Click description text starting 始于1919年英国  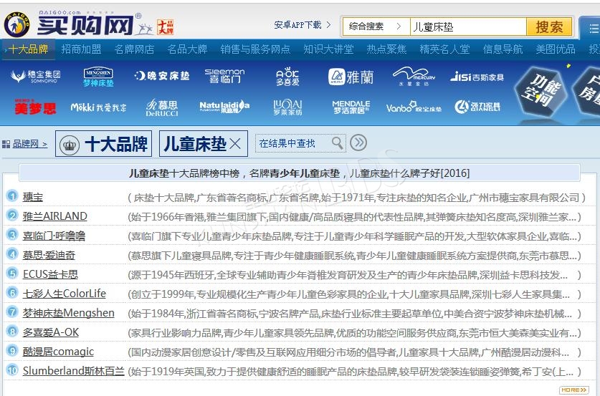(x=354, y=372)
